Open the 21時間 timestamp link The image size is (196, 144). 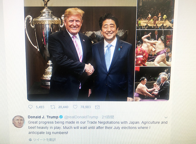point(108,117)
